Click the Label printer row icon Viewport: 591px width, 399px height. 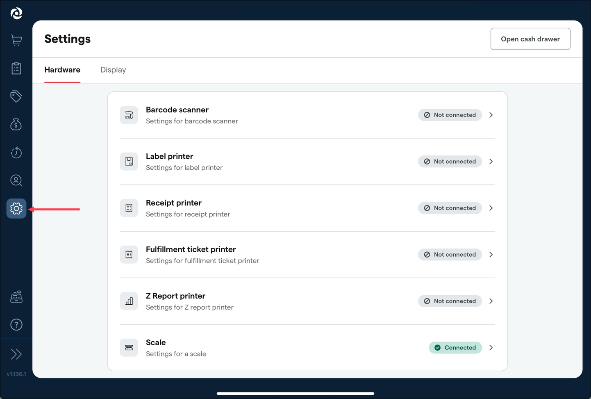129,162
